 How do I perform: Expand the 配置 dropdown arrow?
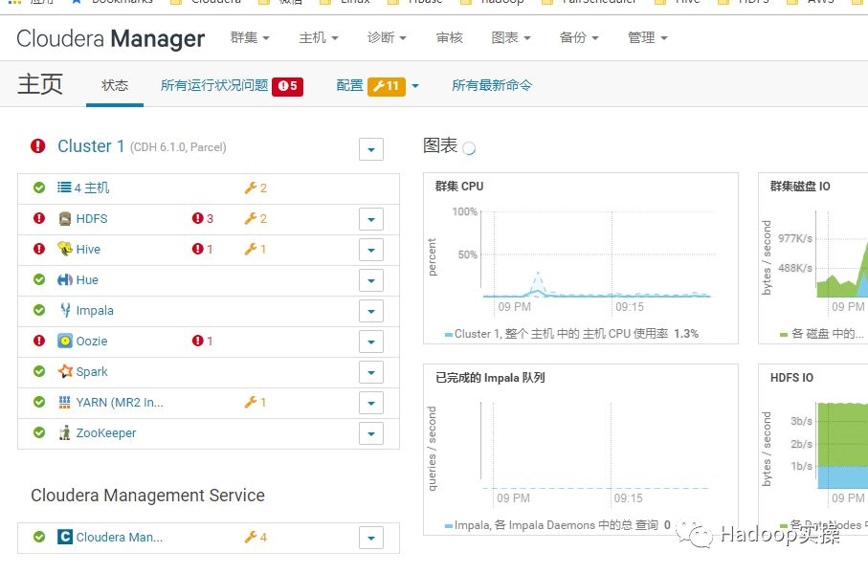point(415,86)
